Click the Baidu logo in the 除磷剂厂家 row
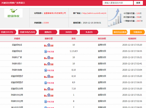146x108 pixels. click(49, 58)
